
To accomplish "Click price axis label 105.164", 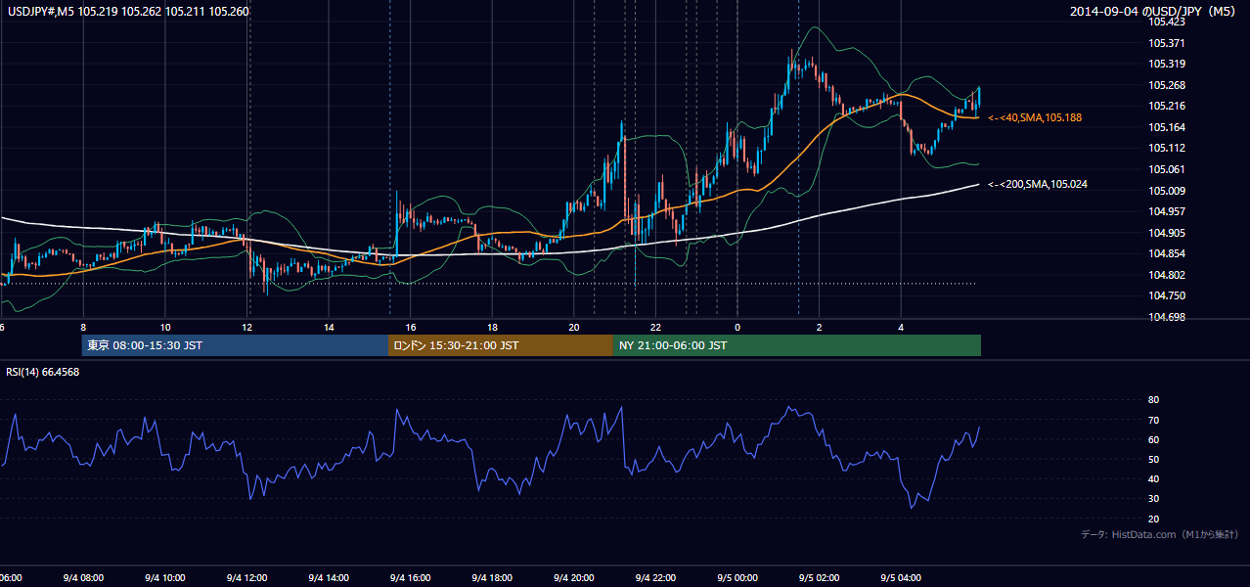I will click(x=1168, y=127).
